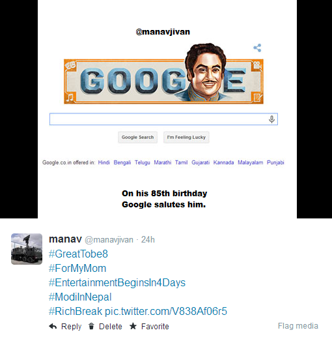The width and height of the screenshot is (332, 341).
Task: Switch Google to Kannada
Action: tap(223, 162)
